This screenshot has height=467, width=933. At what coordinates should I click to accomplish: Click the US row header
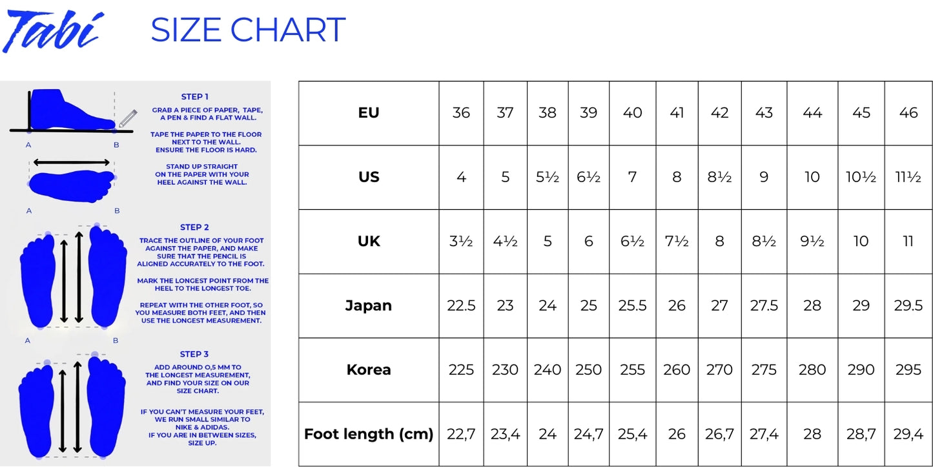pyautogui.click(x=369, y=177)
